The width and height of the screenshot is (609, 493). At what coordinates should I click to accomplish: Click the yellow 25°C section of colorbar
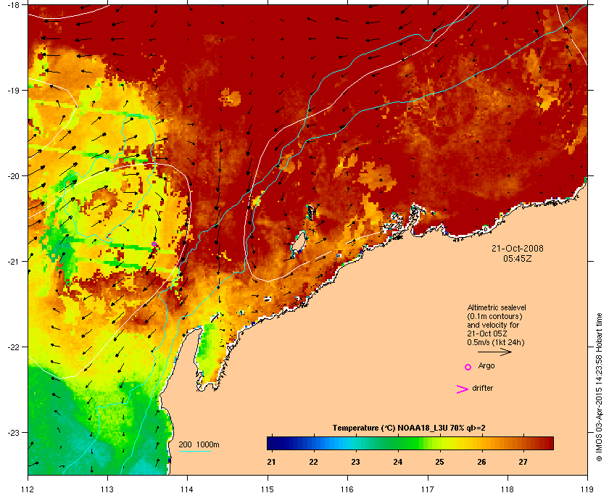pos(447,443)
